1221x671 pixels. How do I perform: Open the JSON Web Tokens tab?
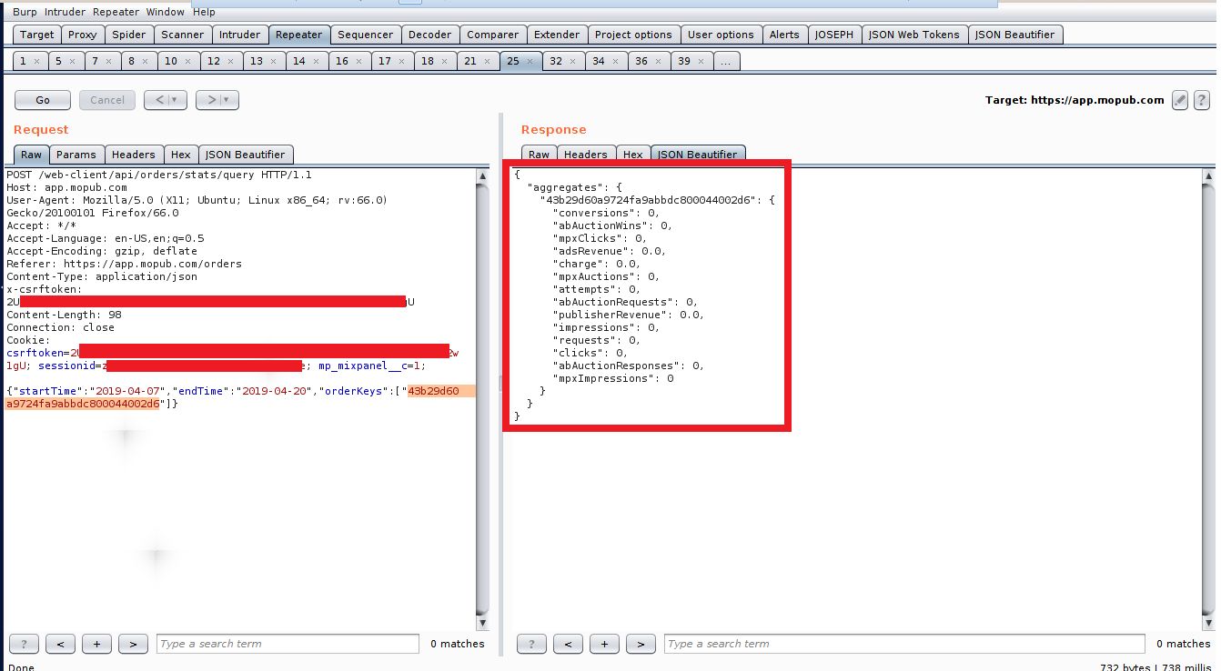tap(914, 35)
